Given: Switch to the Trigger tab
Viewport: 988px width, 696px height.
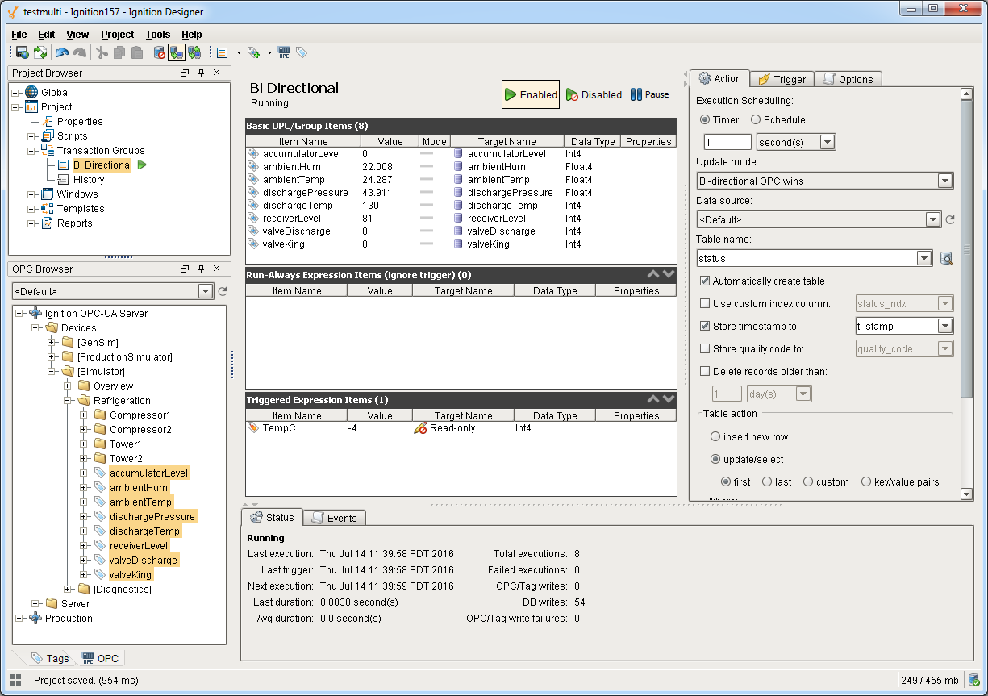Looking at the screenshot, I should (782, 79).
